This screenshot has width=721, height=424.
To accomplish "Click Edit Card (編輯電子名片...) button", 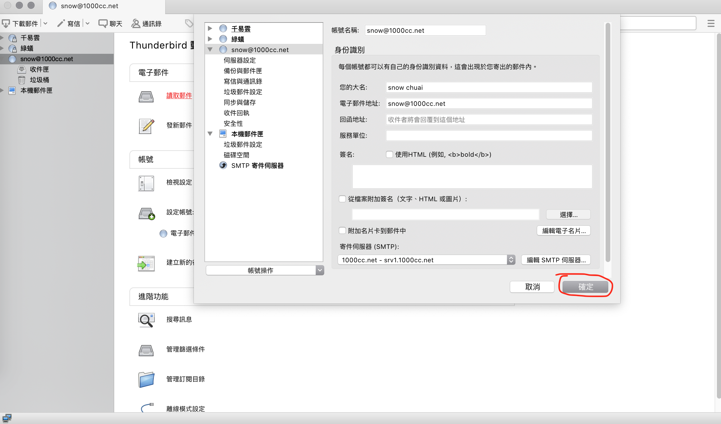I will pos(563,231).
